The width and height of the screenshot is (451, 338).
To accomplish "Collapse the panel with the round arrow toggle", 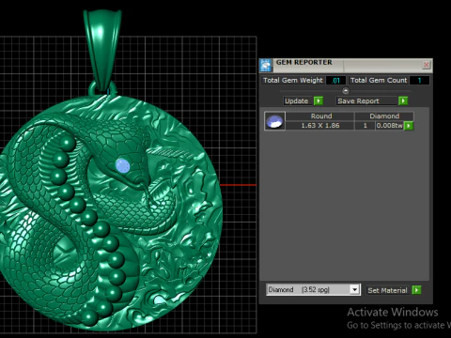I will 346,91.
